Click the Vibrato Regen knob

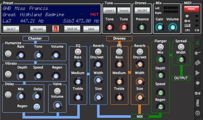coord(56,76)
